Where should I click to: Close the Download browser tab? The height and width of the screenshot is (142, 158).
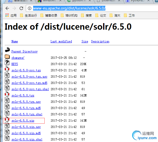point(119,1)
